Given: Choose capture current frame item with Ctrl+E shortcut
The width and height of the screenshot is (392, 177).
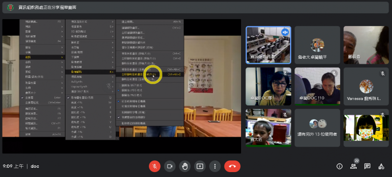Looking at the screenshot, I should click(x=149, y=58).
